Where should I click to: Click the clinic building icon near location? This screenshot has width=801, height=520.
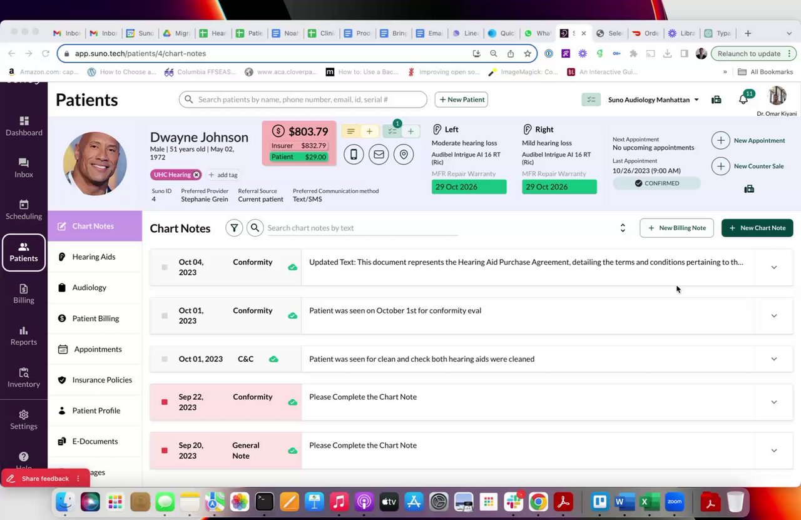tap(717, 99)
